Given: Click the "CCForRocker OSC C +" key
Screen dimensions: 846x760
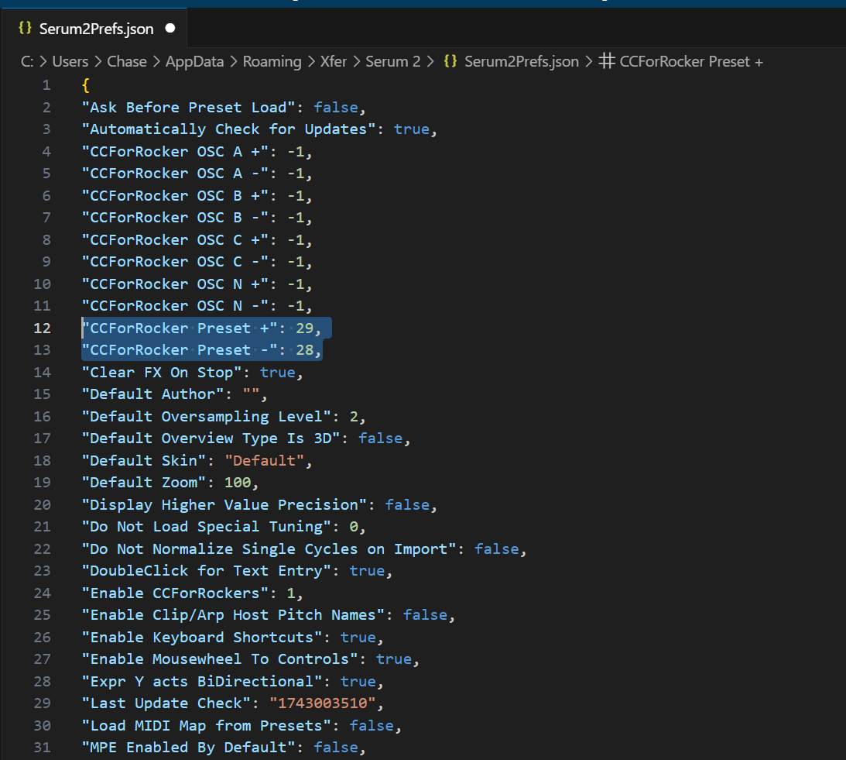Looking at the screenshot, I should tap(175, 240).
